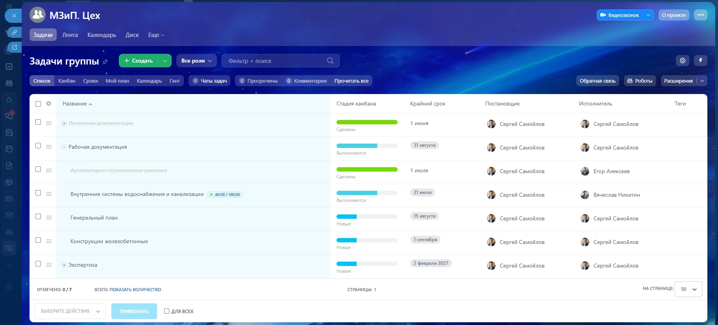Viewport: 718px width, 325px height.
Task: Open the news feed sidebar icon
Action: coord(9,133)
